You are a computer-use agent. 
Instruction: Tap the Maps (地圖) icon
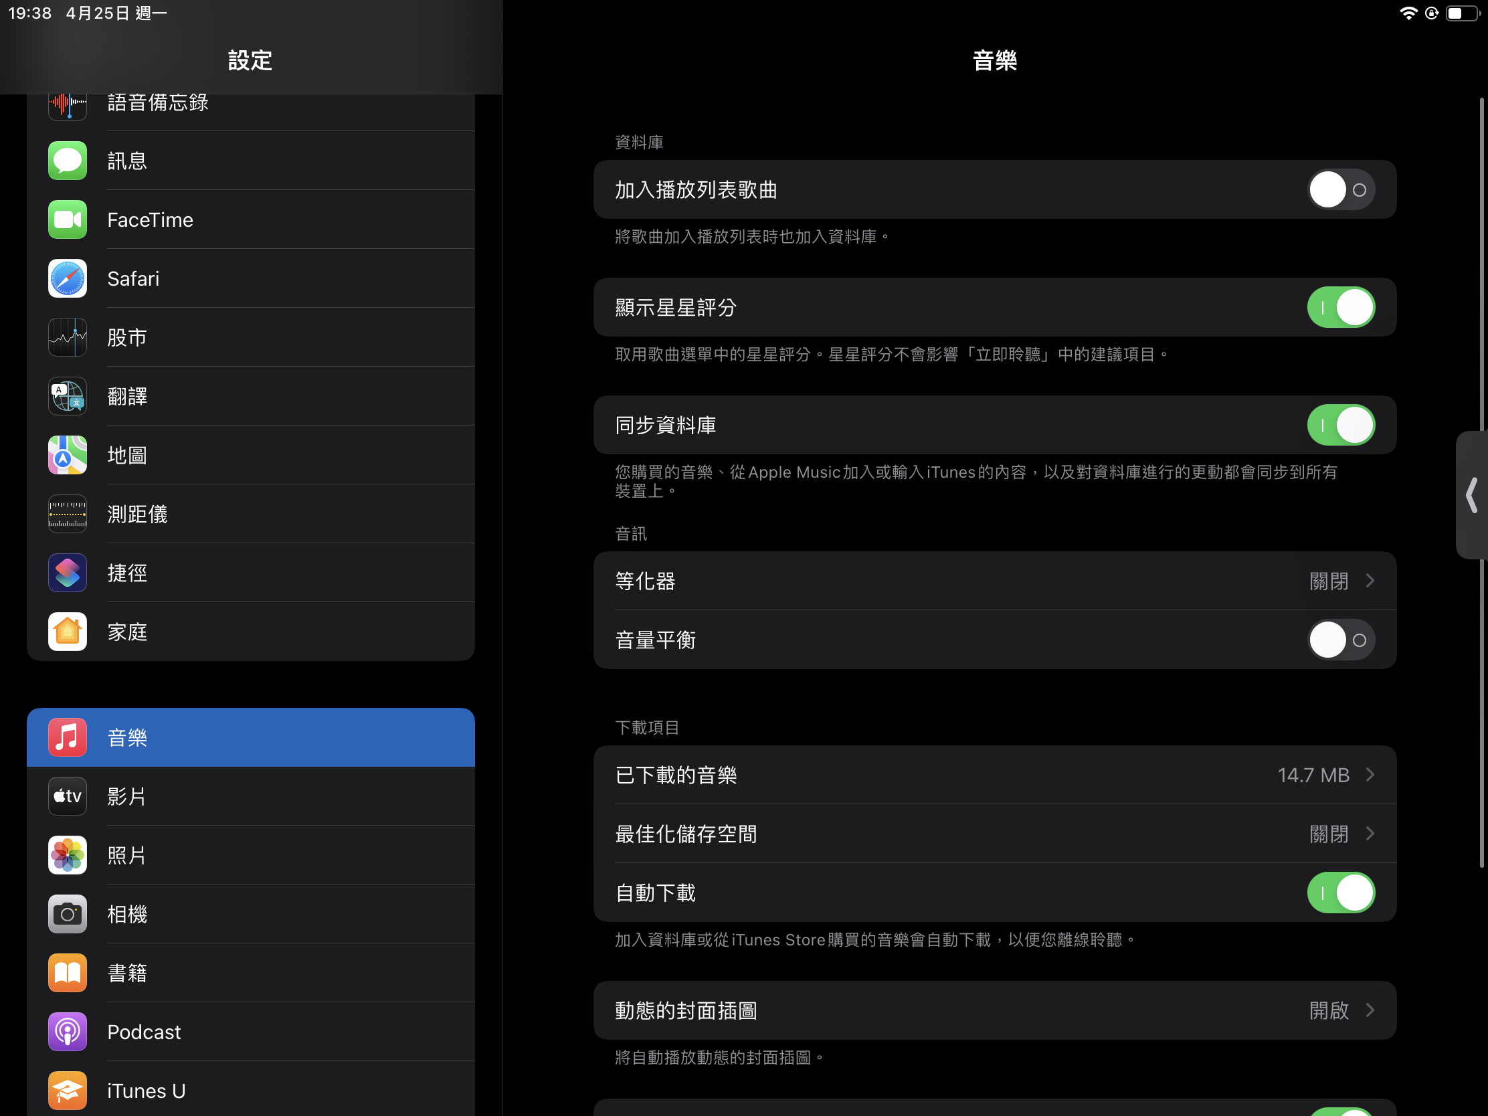click(x=68, y=456)
